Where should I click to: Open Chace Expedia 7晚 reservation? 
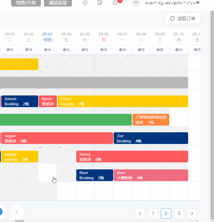click(123, 101)
